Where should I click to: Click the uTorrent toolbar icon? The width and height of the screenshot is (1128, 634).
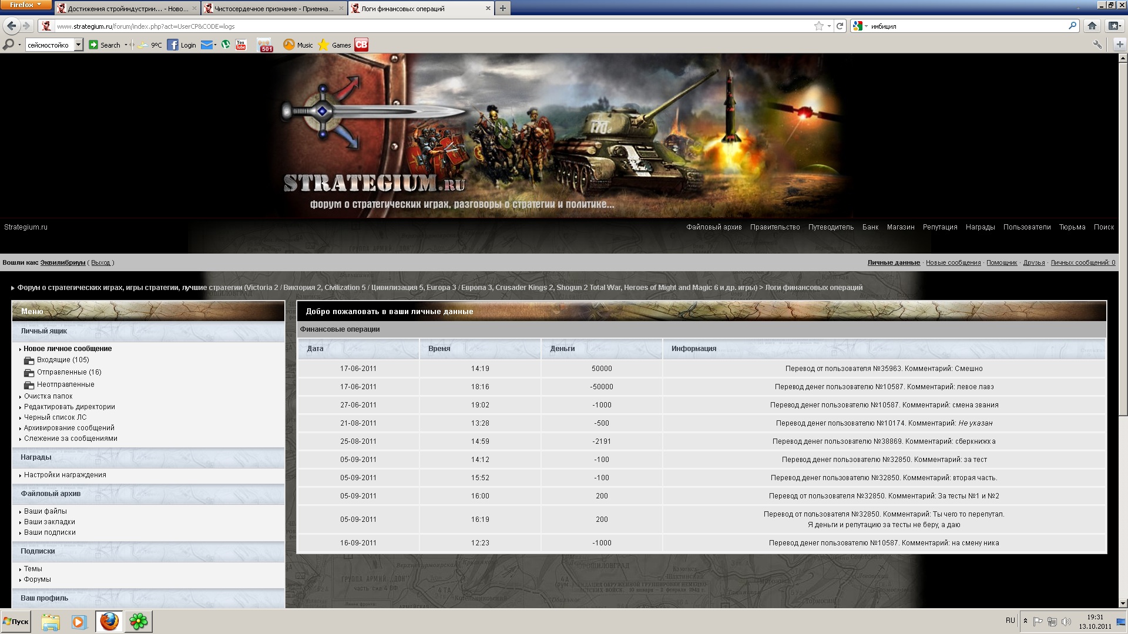[x=226, y=45]
